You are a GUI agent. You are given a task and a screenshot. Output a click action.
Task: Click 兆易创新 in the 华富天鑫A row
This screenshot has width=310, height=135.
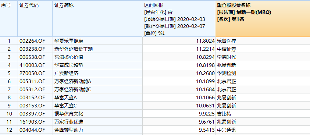(x=227, y=97)
